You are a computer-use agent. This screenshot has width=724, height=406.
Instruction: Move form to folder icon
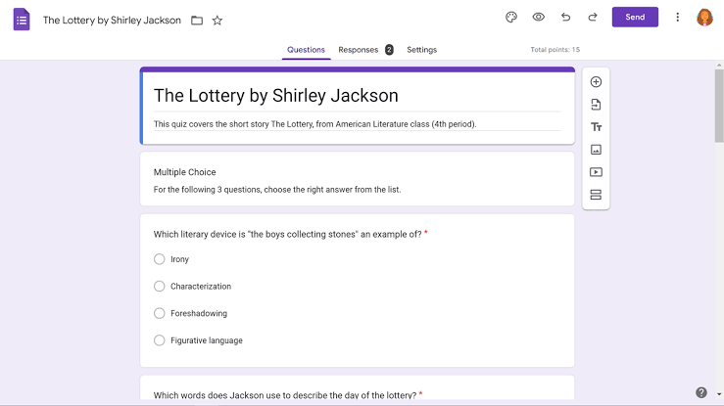[x=197, y=21]
